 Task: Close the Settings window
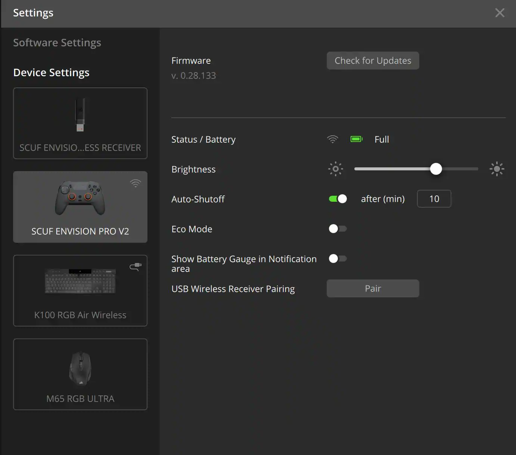click(x=500, y=13)
